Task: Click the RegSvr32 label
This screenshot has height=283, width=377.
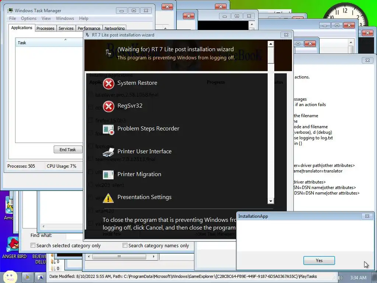Action: (x=130, y=106)
